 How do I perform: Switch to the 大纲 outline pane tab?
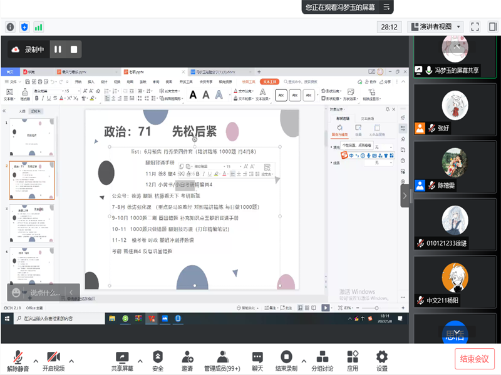[22, 111]
